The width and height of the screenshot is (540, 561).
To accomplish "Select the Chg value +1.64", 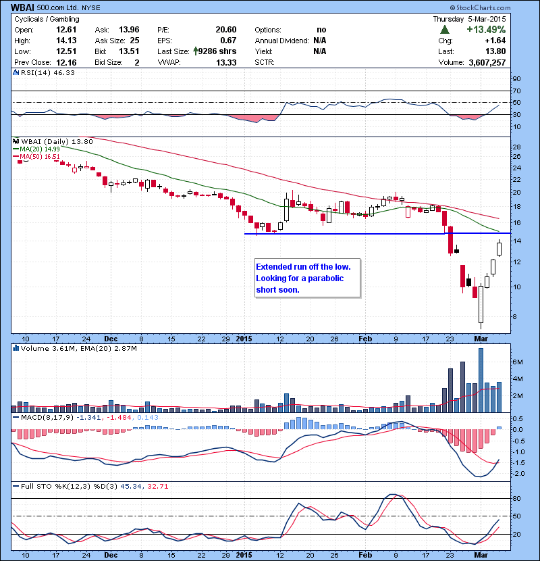I will tap(495, 41).
